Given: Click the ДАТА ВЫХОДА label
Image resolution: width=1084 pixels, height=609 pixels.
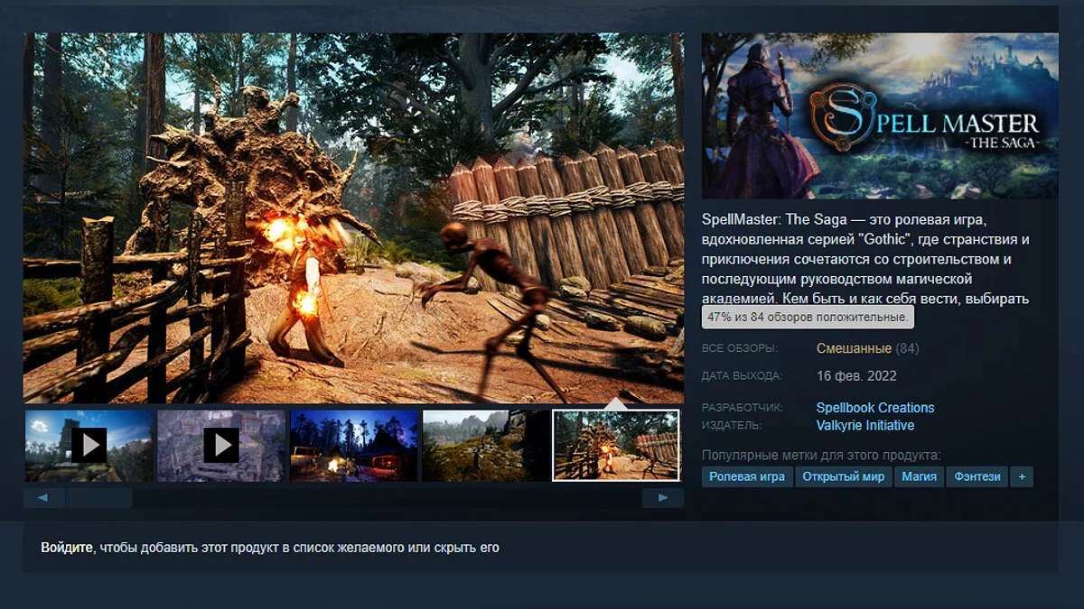Looking at the screenshot, I should [x=743, y=376].
